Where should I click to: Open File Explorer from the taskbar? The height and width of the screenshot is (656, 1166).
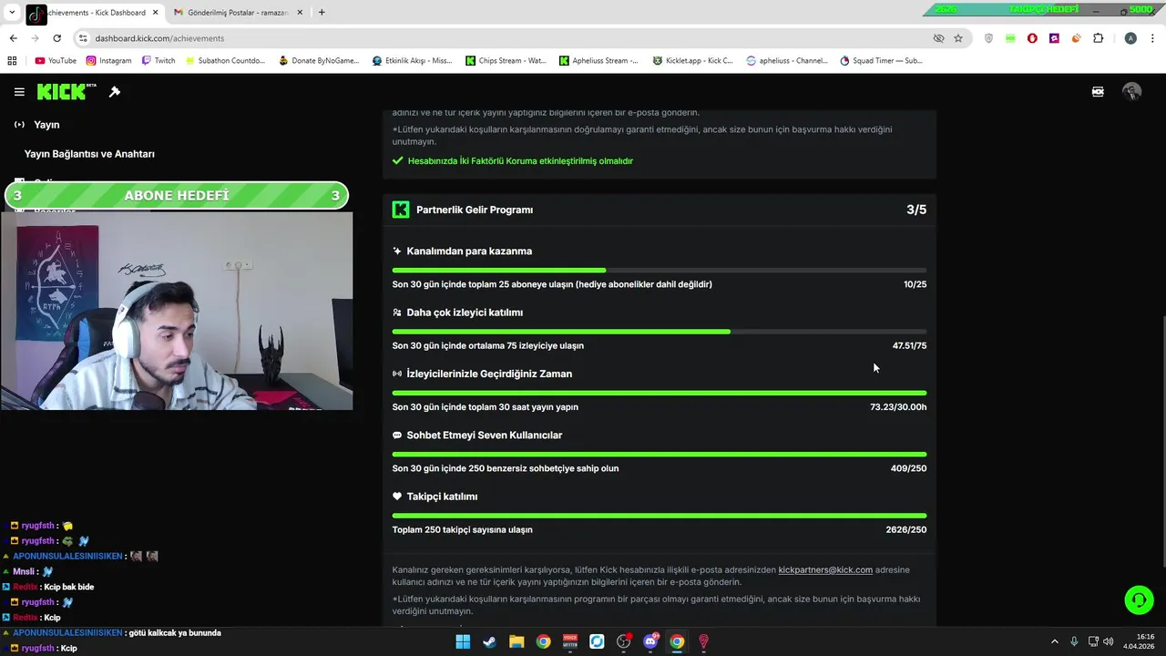(517, 641)
